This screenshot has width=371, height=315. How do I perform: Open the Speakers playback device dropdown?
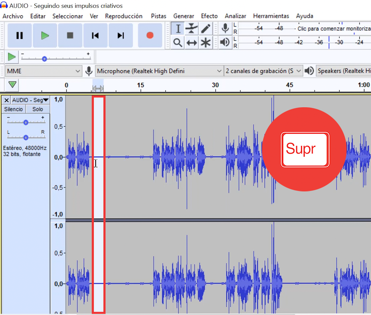point(343,71)
